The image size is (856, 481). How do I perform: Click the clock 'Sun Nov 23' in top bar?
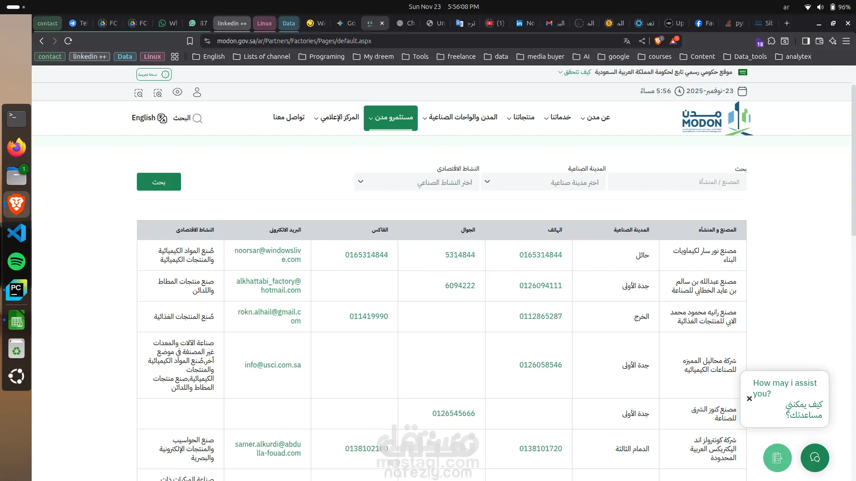444,7
